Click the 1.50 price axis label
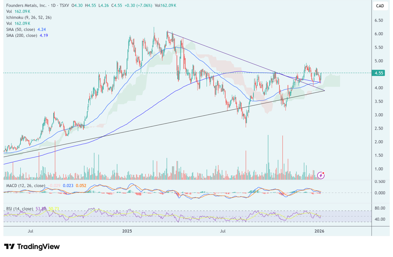The height and width of the screenshot is (257, 393). [x=379, y=155]
